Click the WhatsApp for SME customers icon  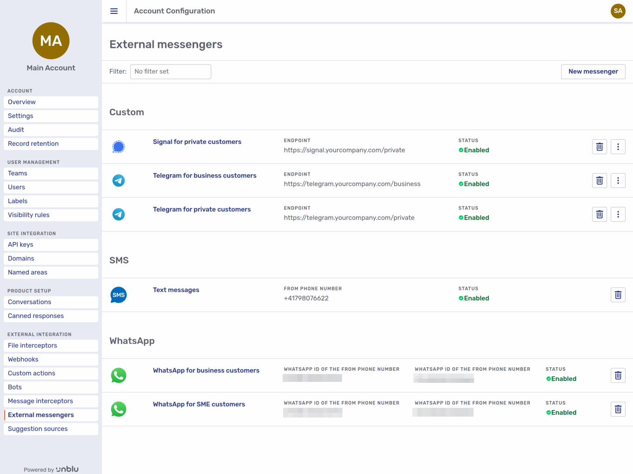[119, 409]
